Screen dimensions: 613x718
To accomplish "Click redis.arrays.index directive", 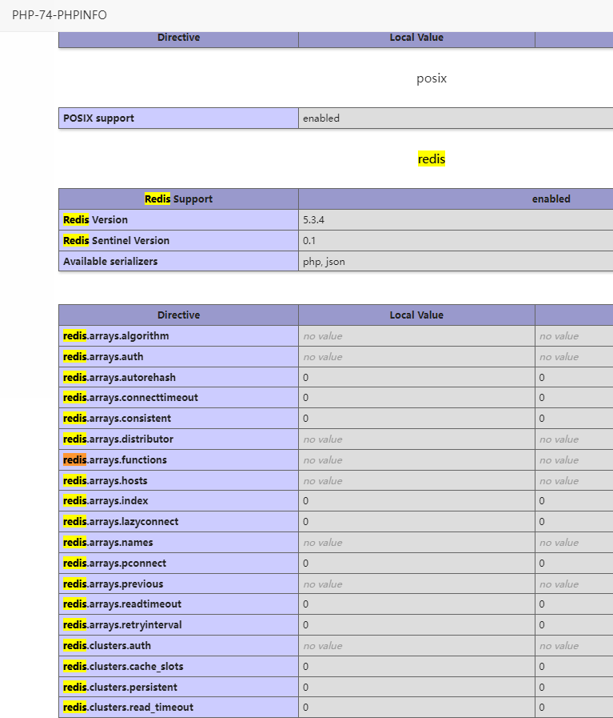I will point(105,501).
